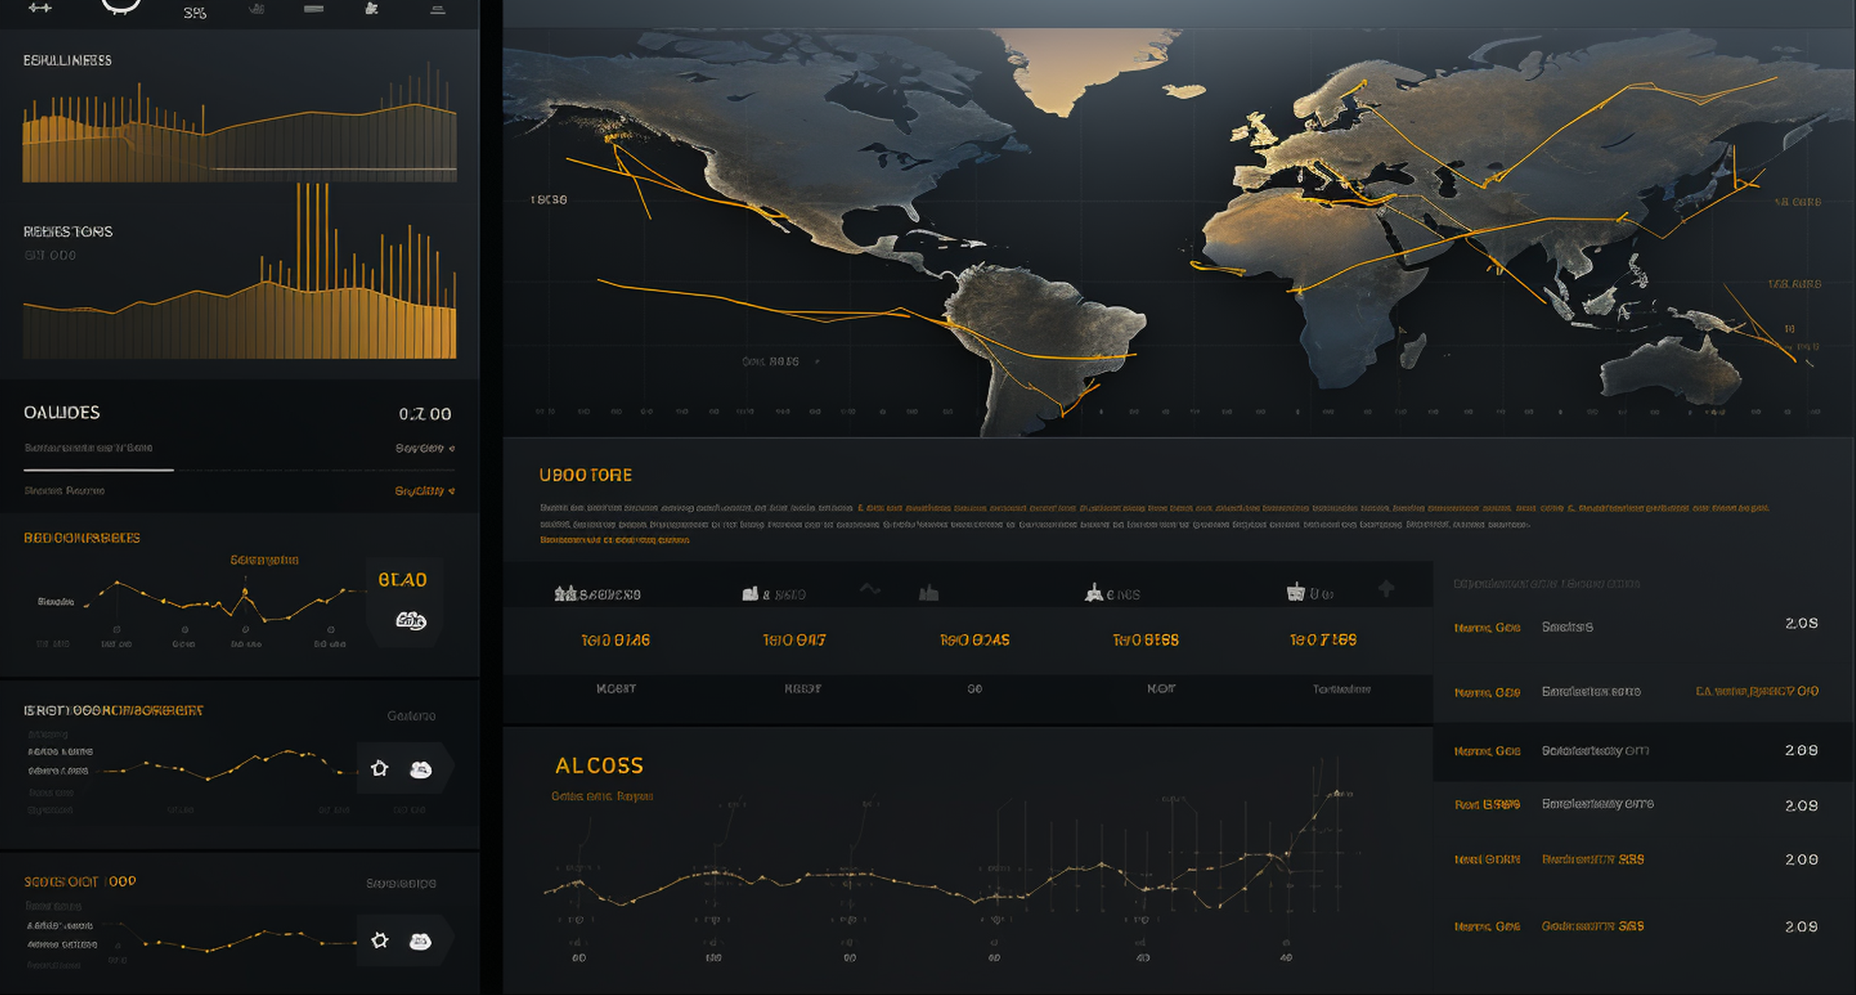This screenshot has width=1856, height=995.
Task: Click the gear icon in BROT panel
Action: 380,768
